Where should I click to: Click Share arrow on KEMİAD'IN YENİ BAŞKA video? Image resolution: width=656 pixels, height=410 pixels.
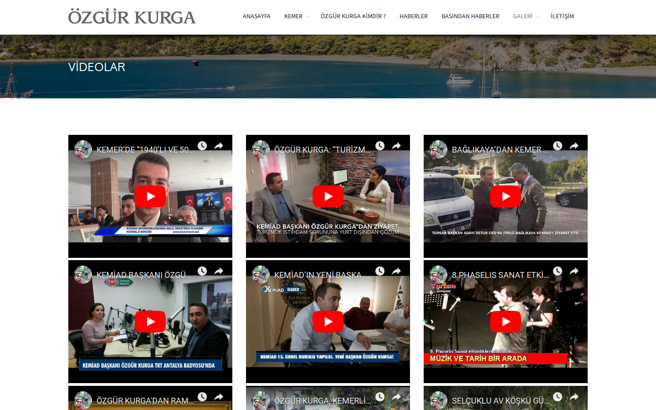(396, 271)
